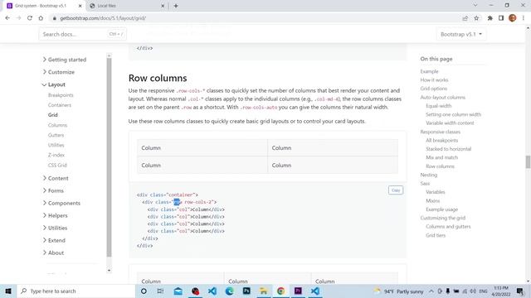Close the Local files tab
531x298 pixels.
click(x=163, y=6)
